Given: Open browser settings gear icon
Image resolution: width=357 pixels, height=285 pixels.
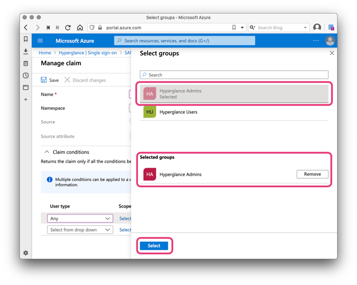Looking at the screenshot, I should [26, 253].
